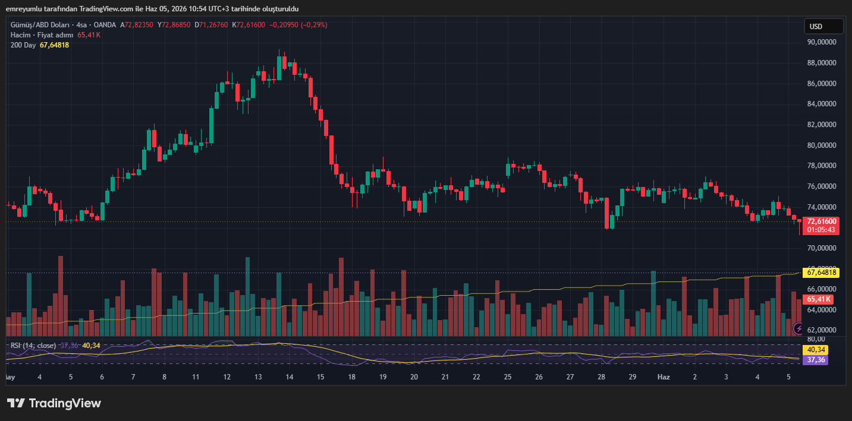The image size is (852, 421).
Task: Click the date 29 on time axis
Action: [633, 377]
